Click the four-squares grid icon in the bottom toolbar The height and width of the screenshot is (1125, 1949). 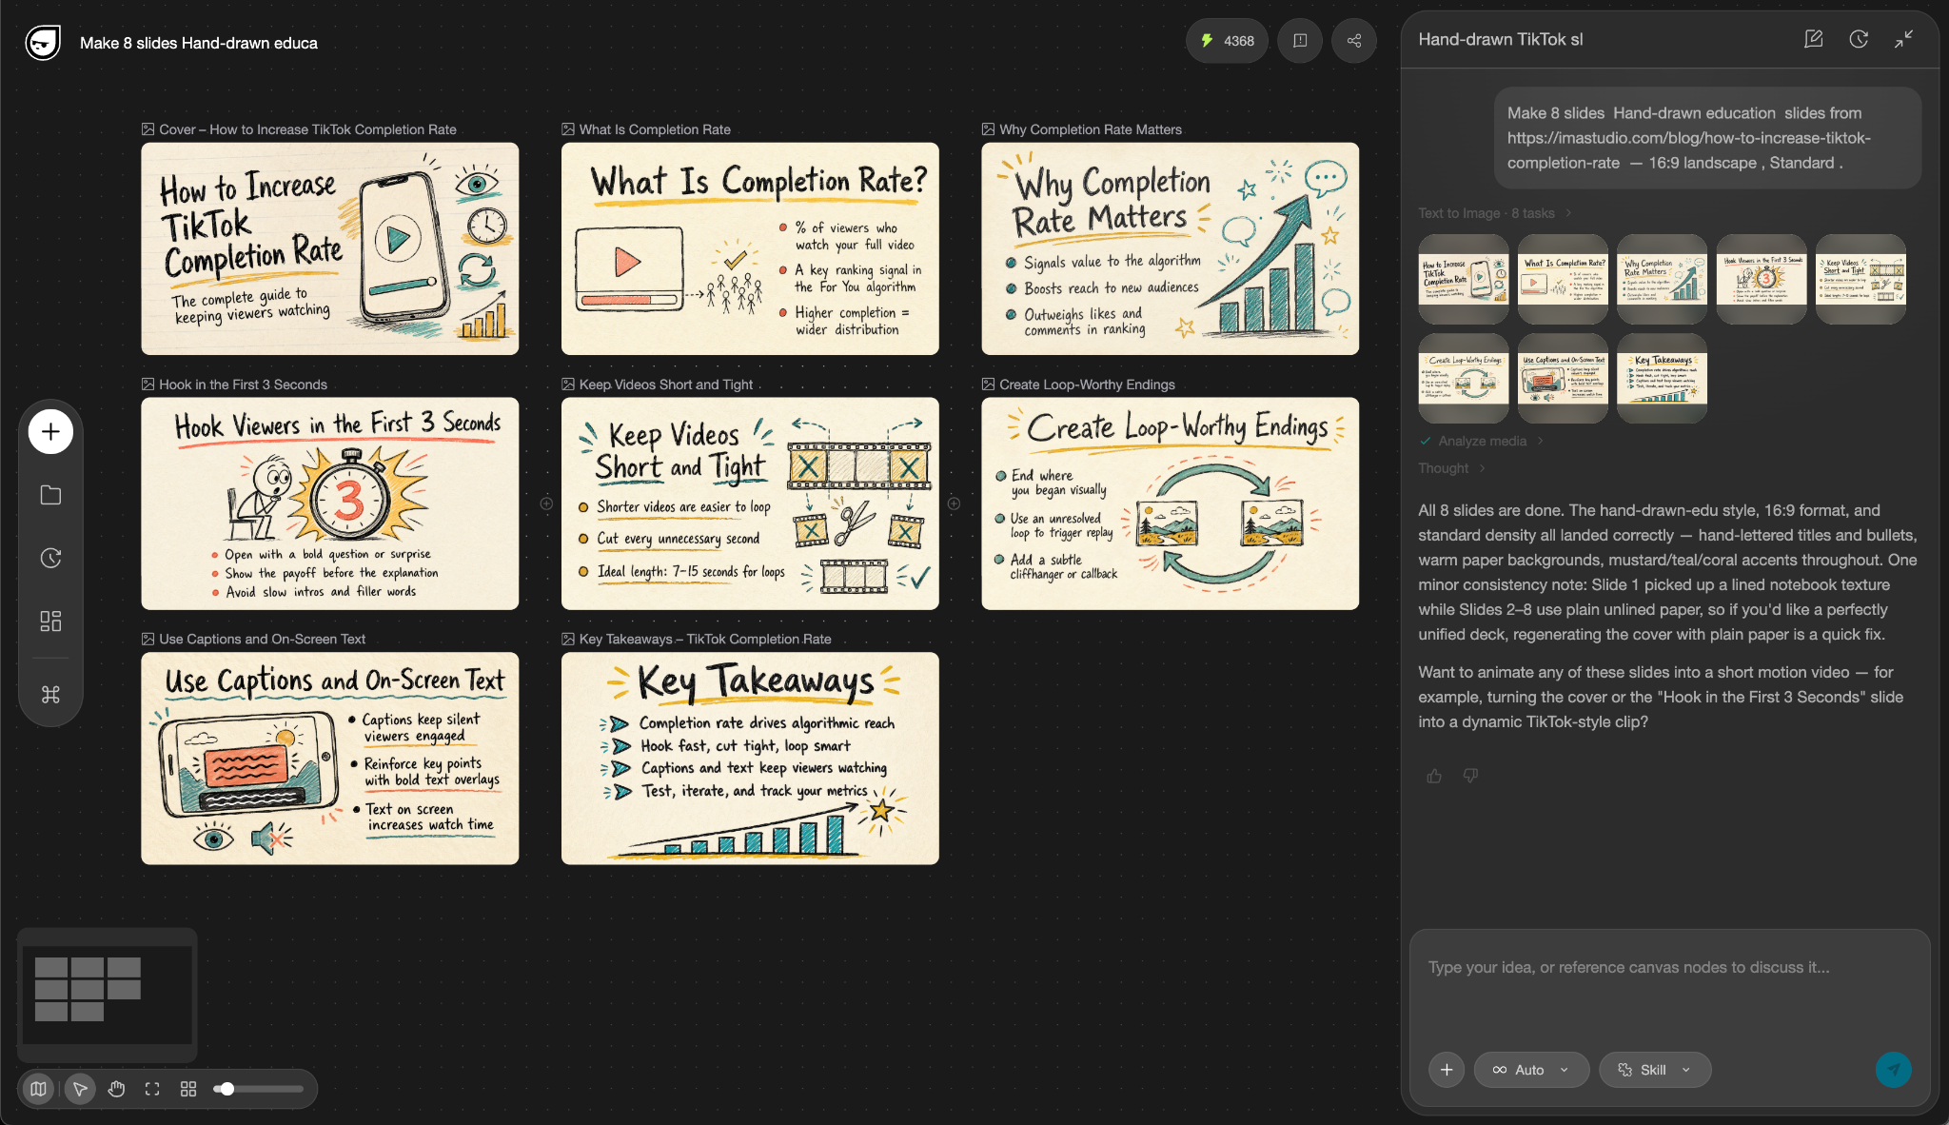click(x=188, y=1089)
